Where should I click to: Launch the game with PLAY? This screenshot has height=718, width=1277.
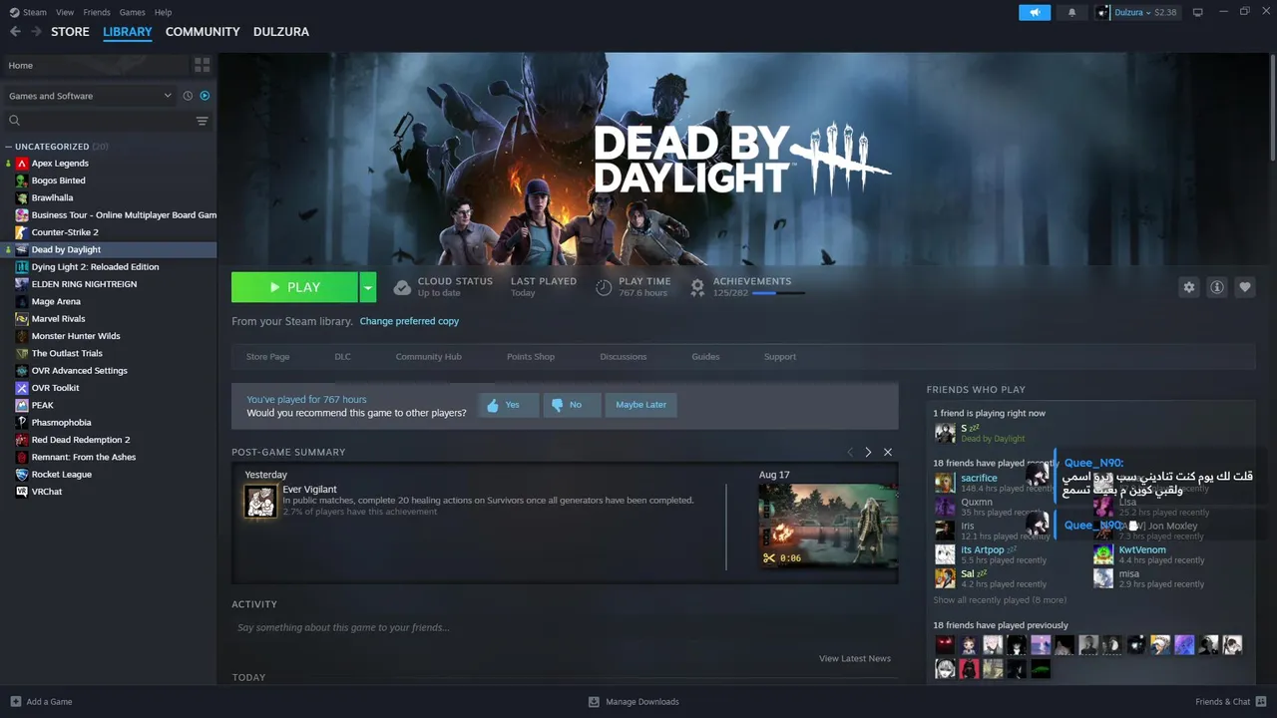pyautogui.click(x=294, y=287)
